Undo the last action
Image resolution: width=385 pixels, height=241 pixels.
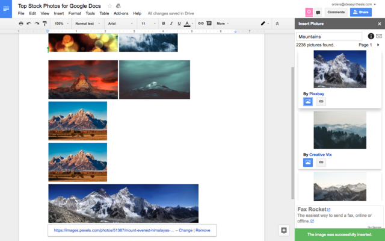click(29, 23)
